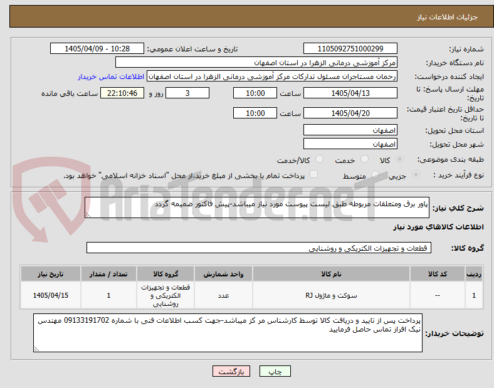Click the unit cell عدد
The image size is (494, 388).
click(223, 295)
